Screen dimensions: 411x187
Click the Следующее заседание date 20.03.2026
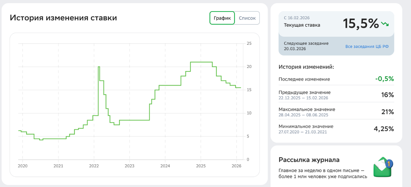(295, 49)
